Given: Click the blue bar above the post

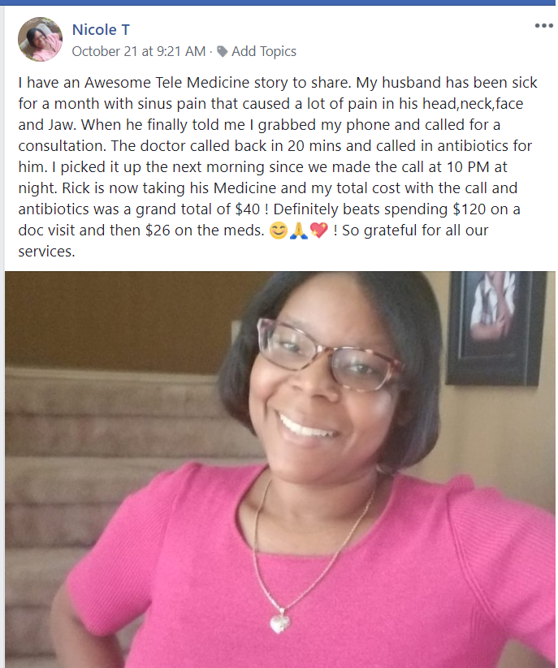Looking at the screenshot, I should (x=279, y=2).
